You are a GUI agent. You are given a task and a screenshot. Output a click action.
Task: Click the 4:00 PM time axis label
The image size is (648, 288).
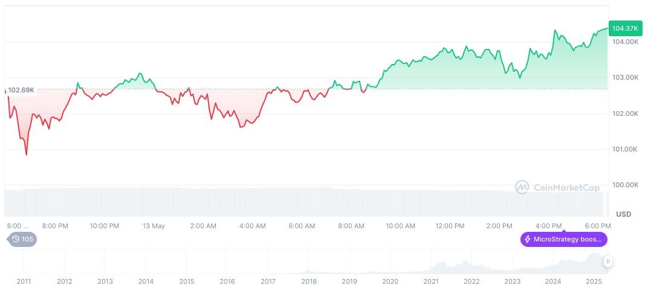548,226
